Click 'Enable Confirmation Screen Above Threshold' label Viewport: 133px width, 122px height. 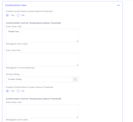[29, 87]
